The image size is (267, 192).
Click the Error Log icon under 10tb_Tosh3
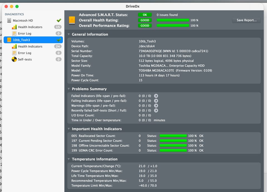(14, 53)
